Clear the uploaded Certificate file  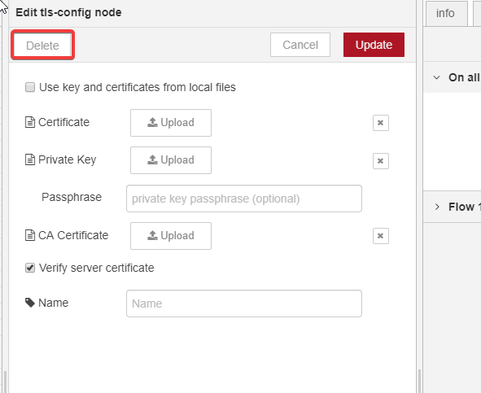pyautogui.click(x=381, y=123)
